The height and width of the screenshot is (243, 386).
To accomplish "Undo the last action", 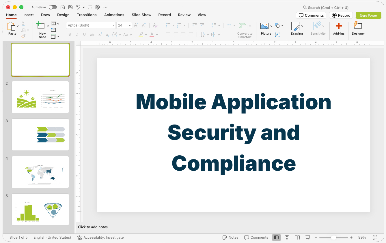I will pos(79,7).
